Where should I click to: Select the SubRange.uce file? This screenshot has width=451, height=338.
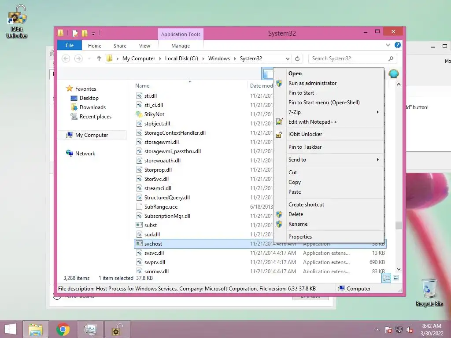click(156, 207)
